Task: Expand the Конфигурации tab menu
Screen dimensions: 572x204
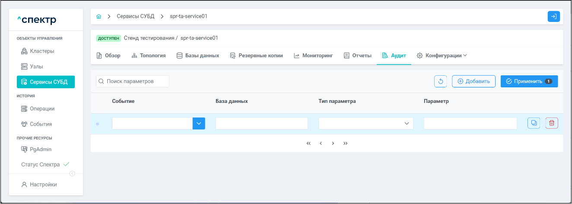Action: tap(442, 56)
